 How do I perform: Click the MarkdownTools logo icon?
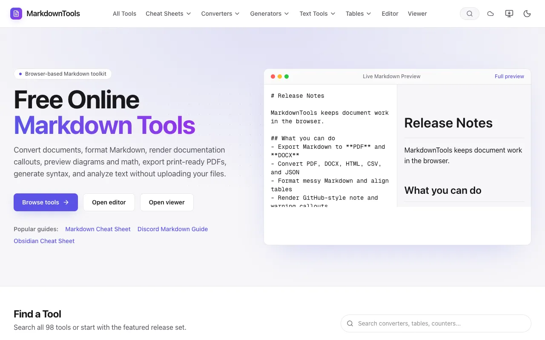click(x=16, y=14)
